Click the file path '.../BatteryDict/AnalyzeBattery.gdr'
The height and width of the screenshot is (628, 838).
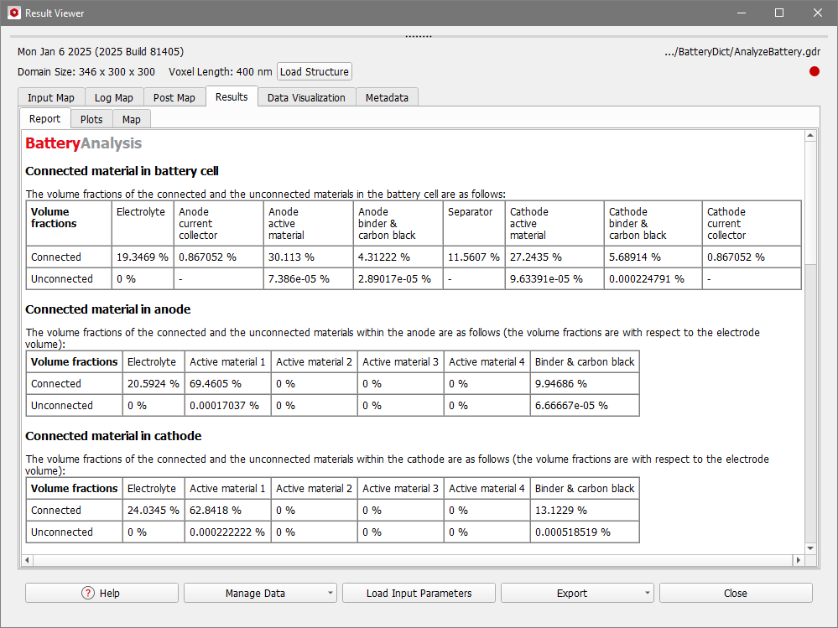742,52
